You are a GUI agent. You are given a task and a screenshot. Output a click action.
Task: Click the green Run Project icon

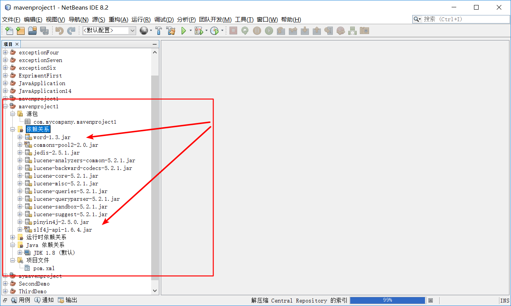[184, 31]
